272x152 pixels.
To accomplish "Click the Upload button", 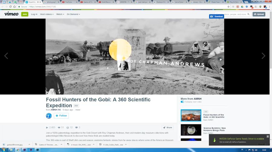I will [x=259, y=14].
